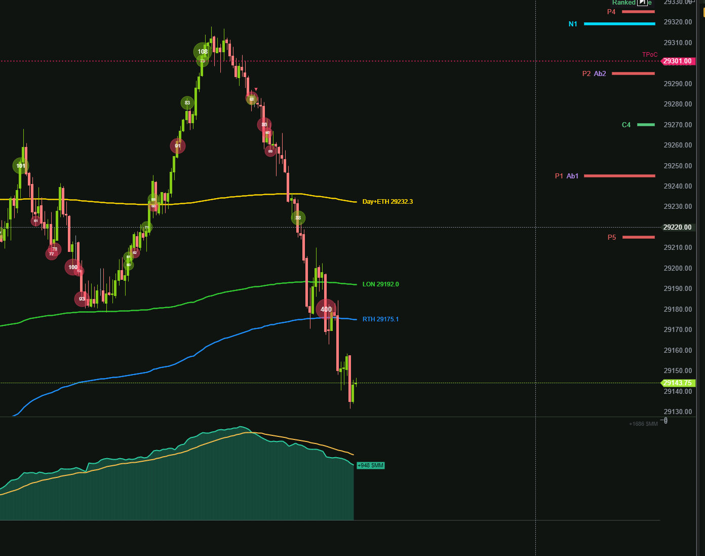Screen dimensions: 705x556
Task: Click the TPoC label
Action: pyautogui.click(x=650, y=55)
